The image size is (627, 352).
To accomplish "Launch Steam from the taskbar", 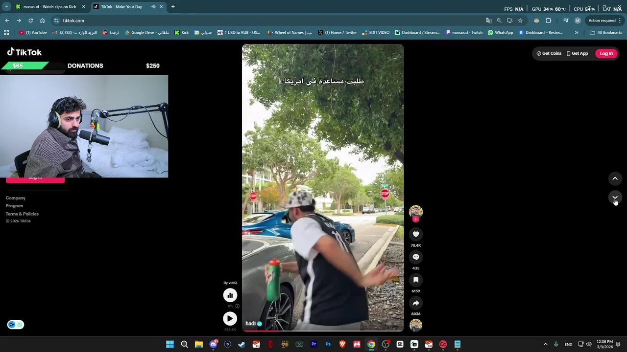I will coord(241,344).
